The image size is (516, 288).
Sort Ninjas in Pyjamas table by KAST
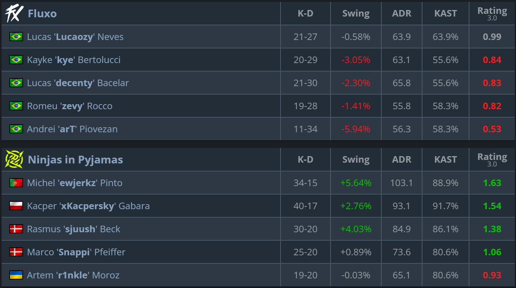pyautogui.click(x=446, y=160)
